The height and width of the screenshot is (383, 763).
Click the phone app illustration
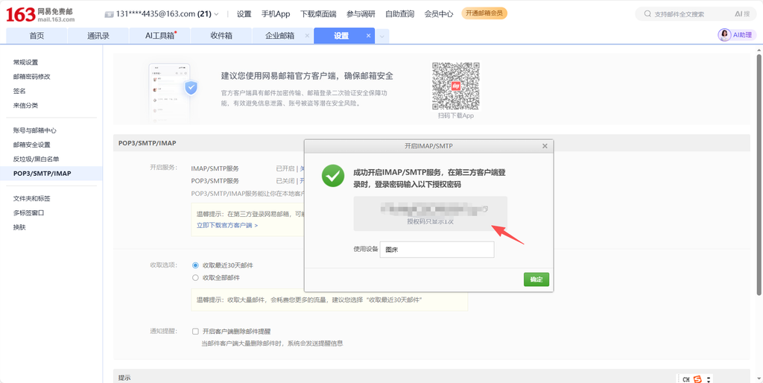(173, 92)
